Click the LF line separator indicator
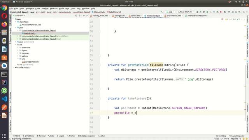The height and width of the screenshot is (140, 249). pos(221,139)
